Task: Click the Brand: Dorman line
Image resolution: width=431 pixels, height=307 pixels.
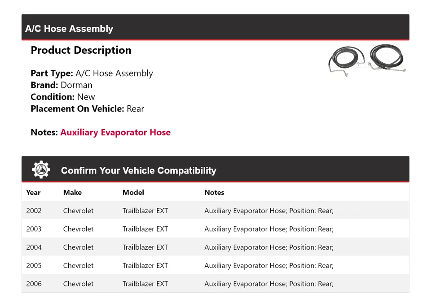Action: point(62,85)
